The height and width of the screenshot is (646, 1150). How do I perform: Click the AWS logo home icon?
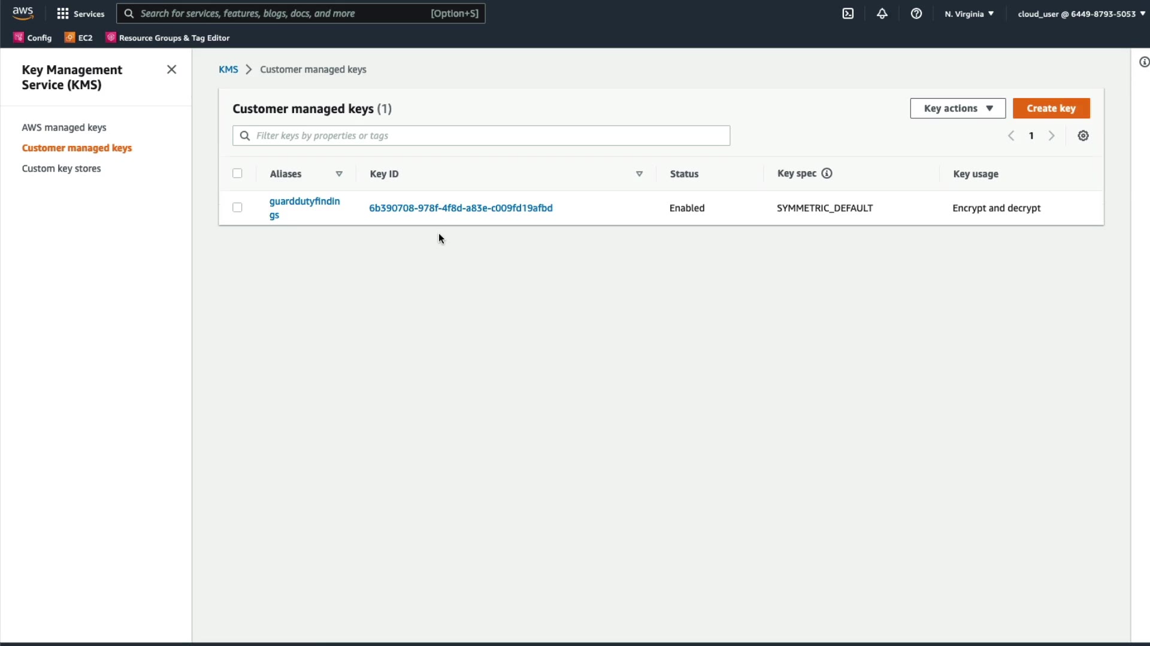coord(23,13)
